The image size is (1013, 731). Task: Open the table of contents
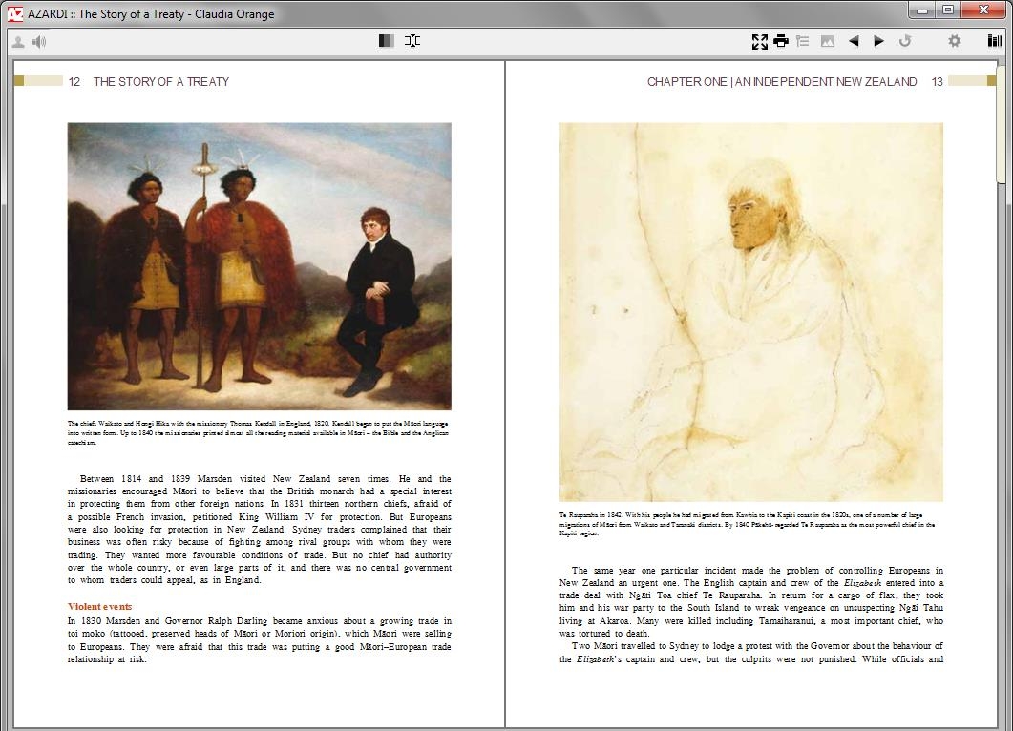(803, 41)
